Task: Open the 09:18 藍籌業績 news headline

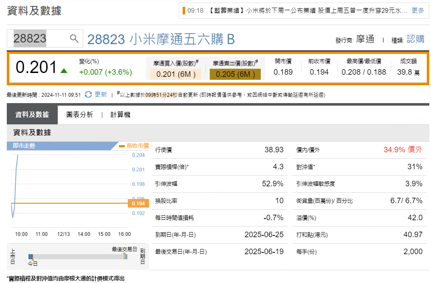Action: pyautogui.click(x=297, y=11)
